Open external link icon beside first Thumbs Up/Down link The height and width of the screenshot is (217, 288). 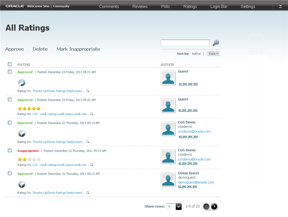[88, 91]
